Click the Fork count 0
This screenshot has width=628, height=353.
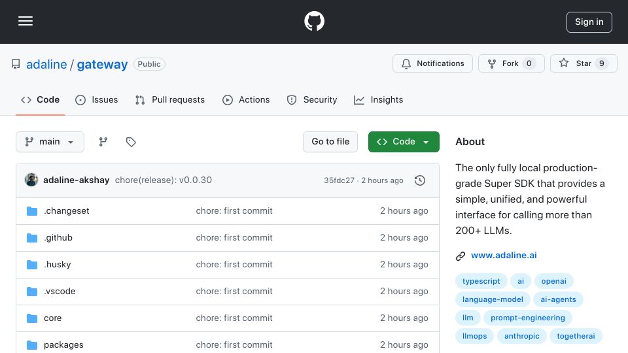529,63
